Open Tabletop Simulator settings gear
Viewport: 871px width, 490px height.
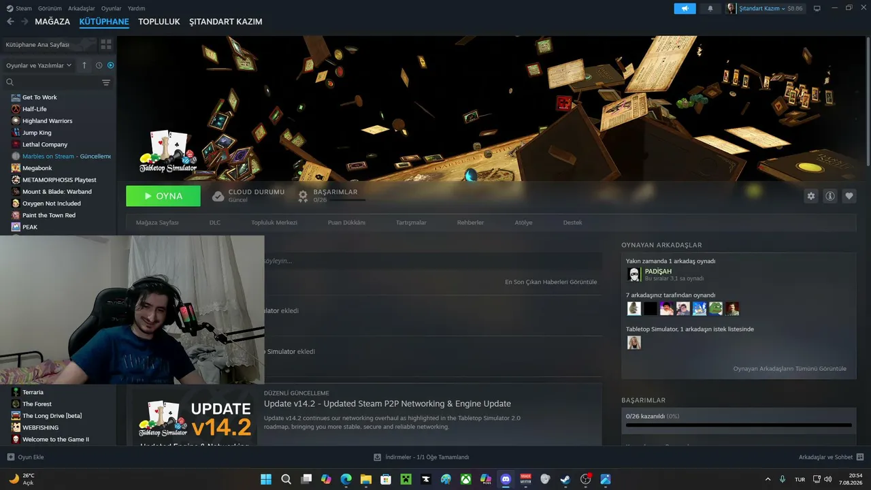(811, 196)
